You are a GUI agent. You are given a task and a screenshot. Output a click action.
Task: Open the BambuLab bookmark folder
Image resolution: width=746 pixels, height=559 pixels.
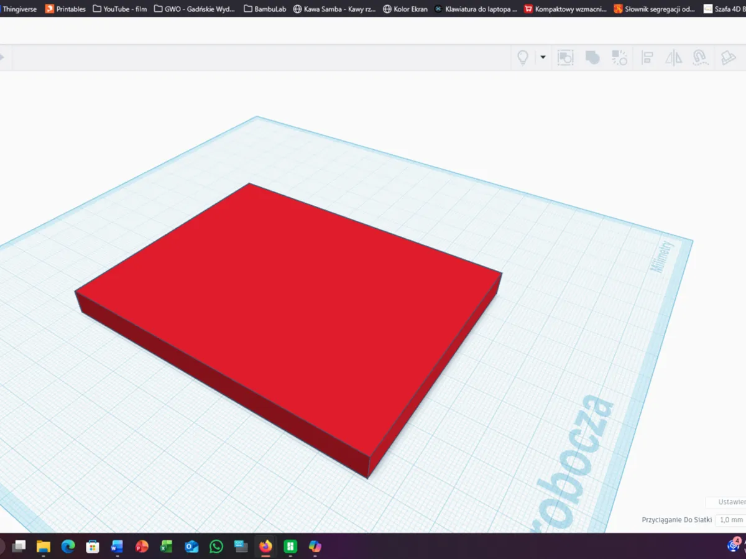click(265, 9)
